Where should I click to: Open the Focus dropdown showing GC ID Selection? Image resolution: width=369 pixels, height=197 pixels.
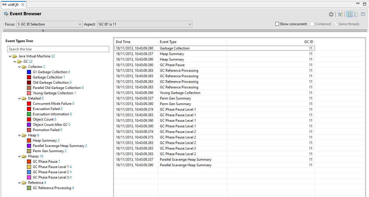point(49,24)
